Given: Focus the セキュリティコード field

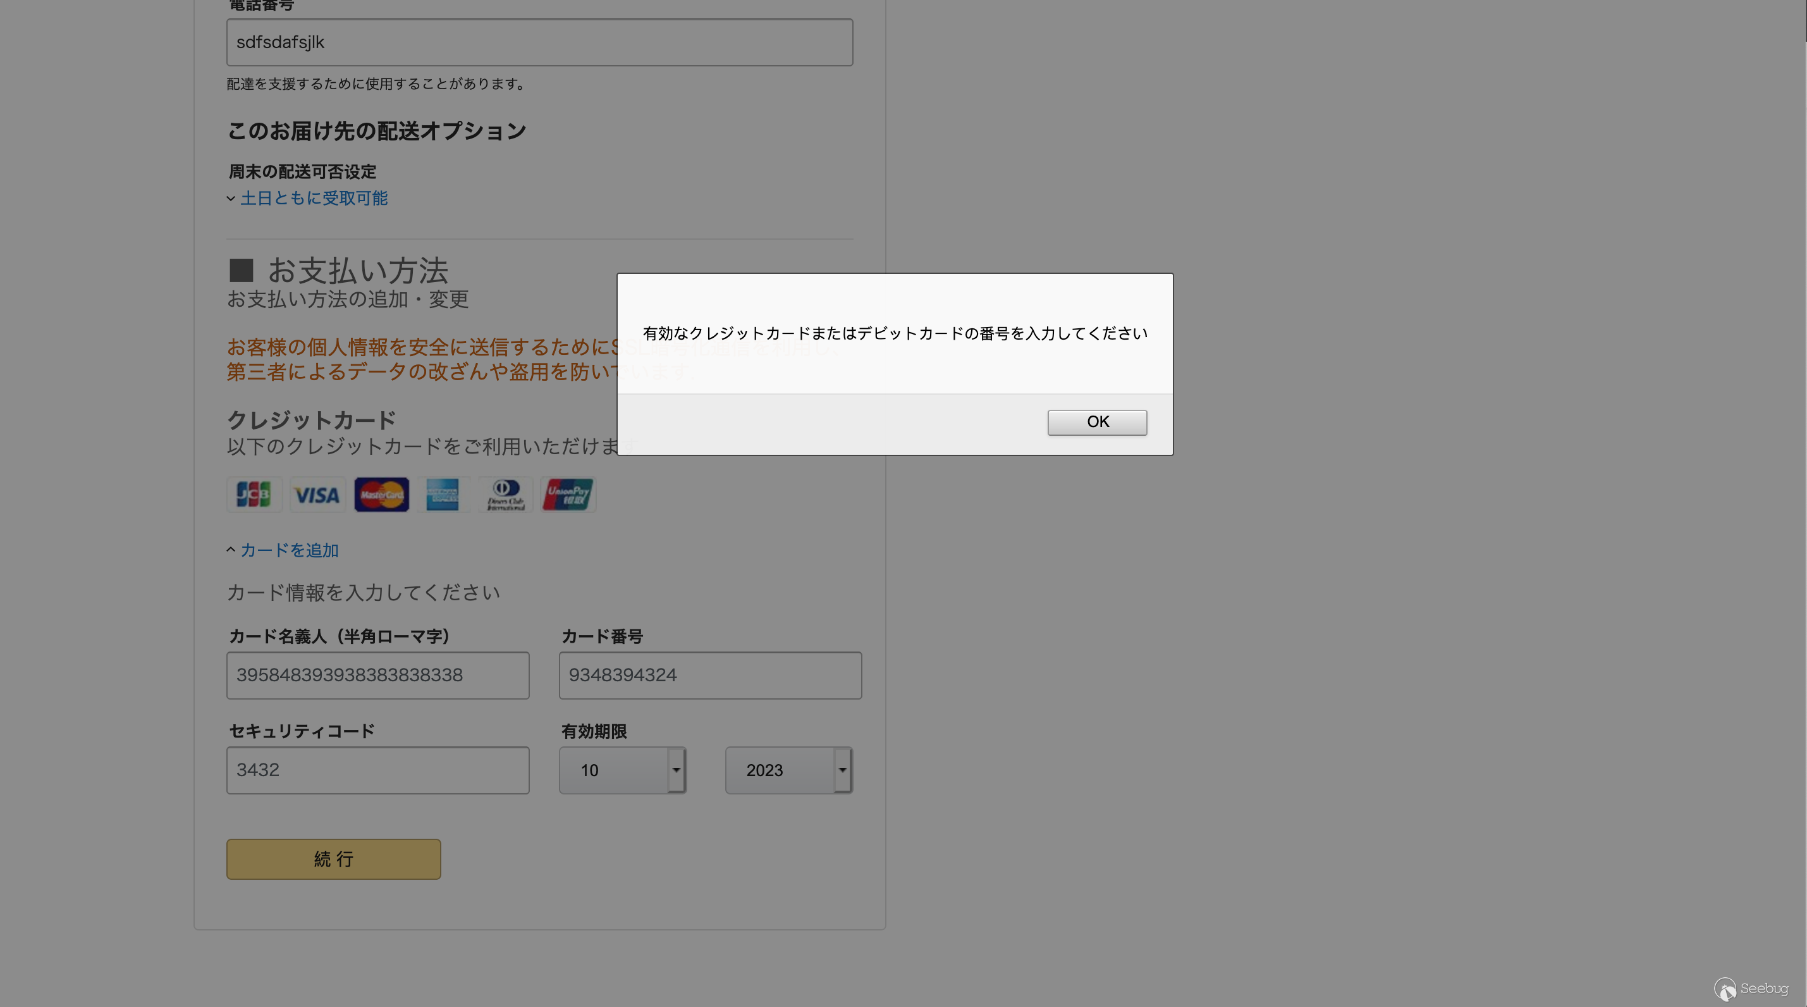Looking at the screenshot, I should point(377,770).
